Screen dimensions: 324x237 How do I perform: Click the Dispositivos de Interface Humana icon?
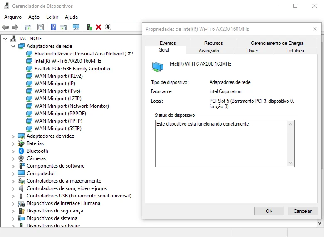point(21,203)
